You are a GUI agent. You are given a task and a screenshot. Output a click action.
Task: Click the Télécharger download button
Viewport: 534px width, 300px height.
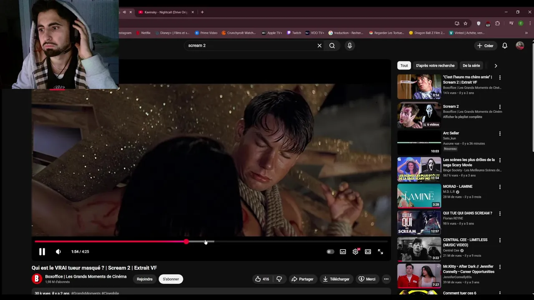[x=336, y=279]
